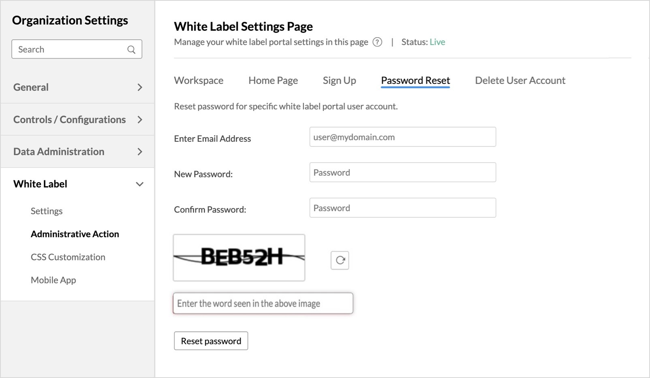
Task: Expand Controls / Configurations section
Action: (139, 120)
